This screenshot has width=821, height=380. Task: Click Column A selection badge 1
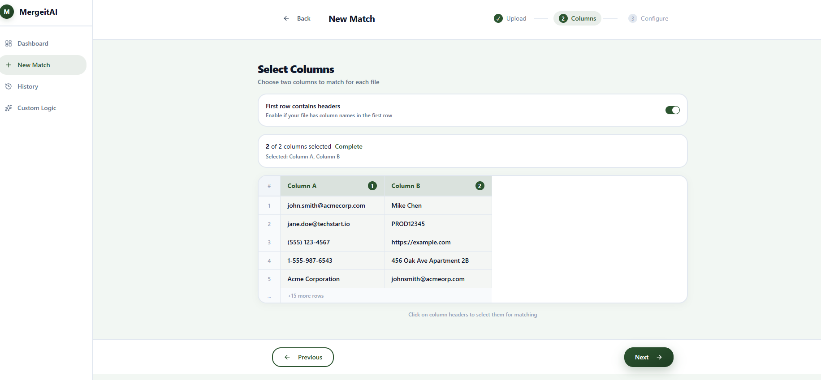pos(372,186)
